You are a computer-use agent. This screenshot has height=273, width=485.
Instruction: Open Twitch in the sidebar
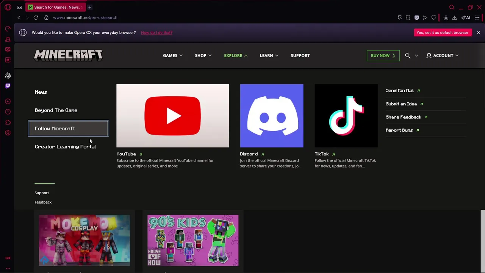pyautogui.click(x=8, y=86)
